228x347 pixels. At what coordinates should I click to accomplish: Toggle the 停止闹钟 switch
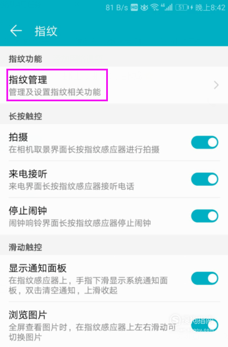[205, 216]
